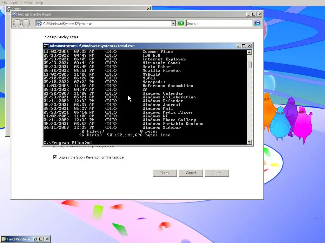Click the cmd.exe title bar icon

point(46,46)
